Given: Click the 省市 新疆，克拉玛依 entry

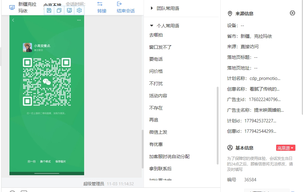Looking at the screenshot, I should tap(249, 36).
